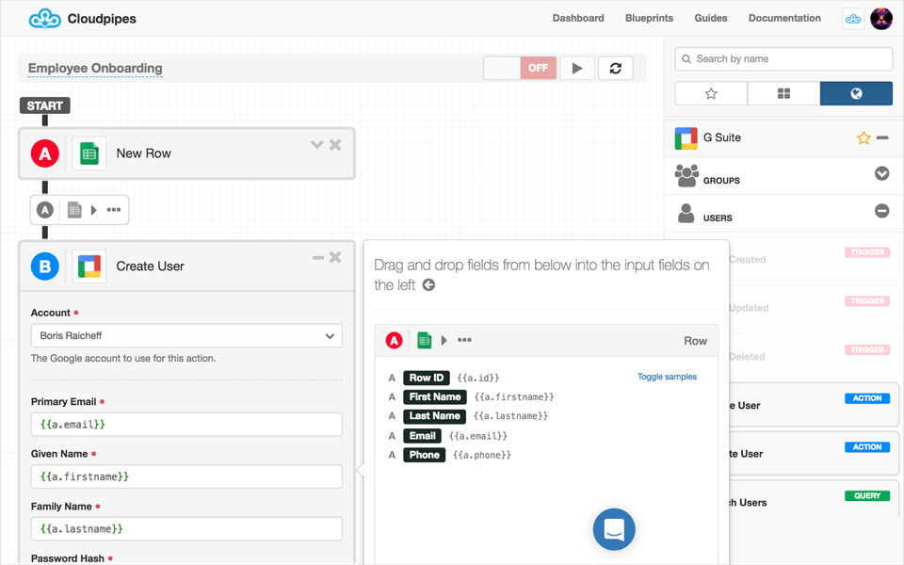904x565 pixels.
Task: Collapse the G Suite section minus
Action: (x=882, y=137)
